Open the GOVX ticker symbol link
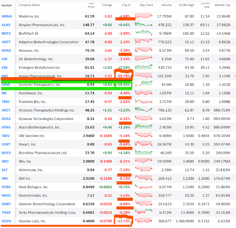Viewport: 236px width, 228px height. coord(6,221)
